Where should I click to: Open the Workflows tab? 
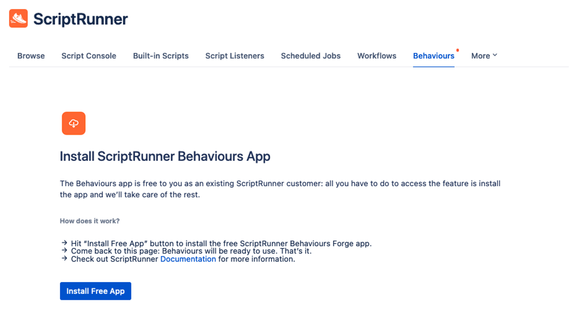point(377,56)
